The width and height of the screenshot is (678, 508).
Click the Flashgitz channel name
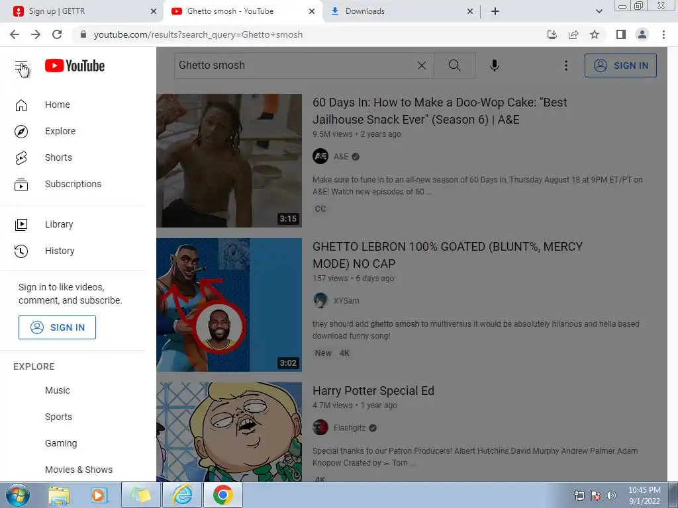click(x=350, y=428)
